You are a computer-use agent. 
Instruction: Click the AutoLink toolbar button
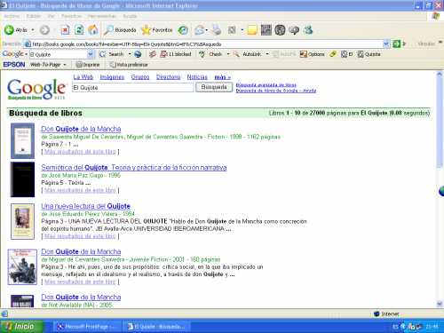[x=248, y=54]
